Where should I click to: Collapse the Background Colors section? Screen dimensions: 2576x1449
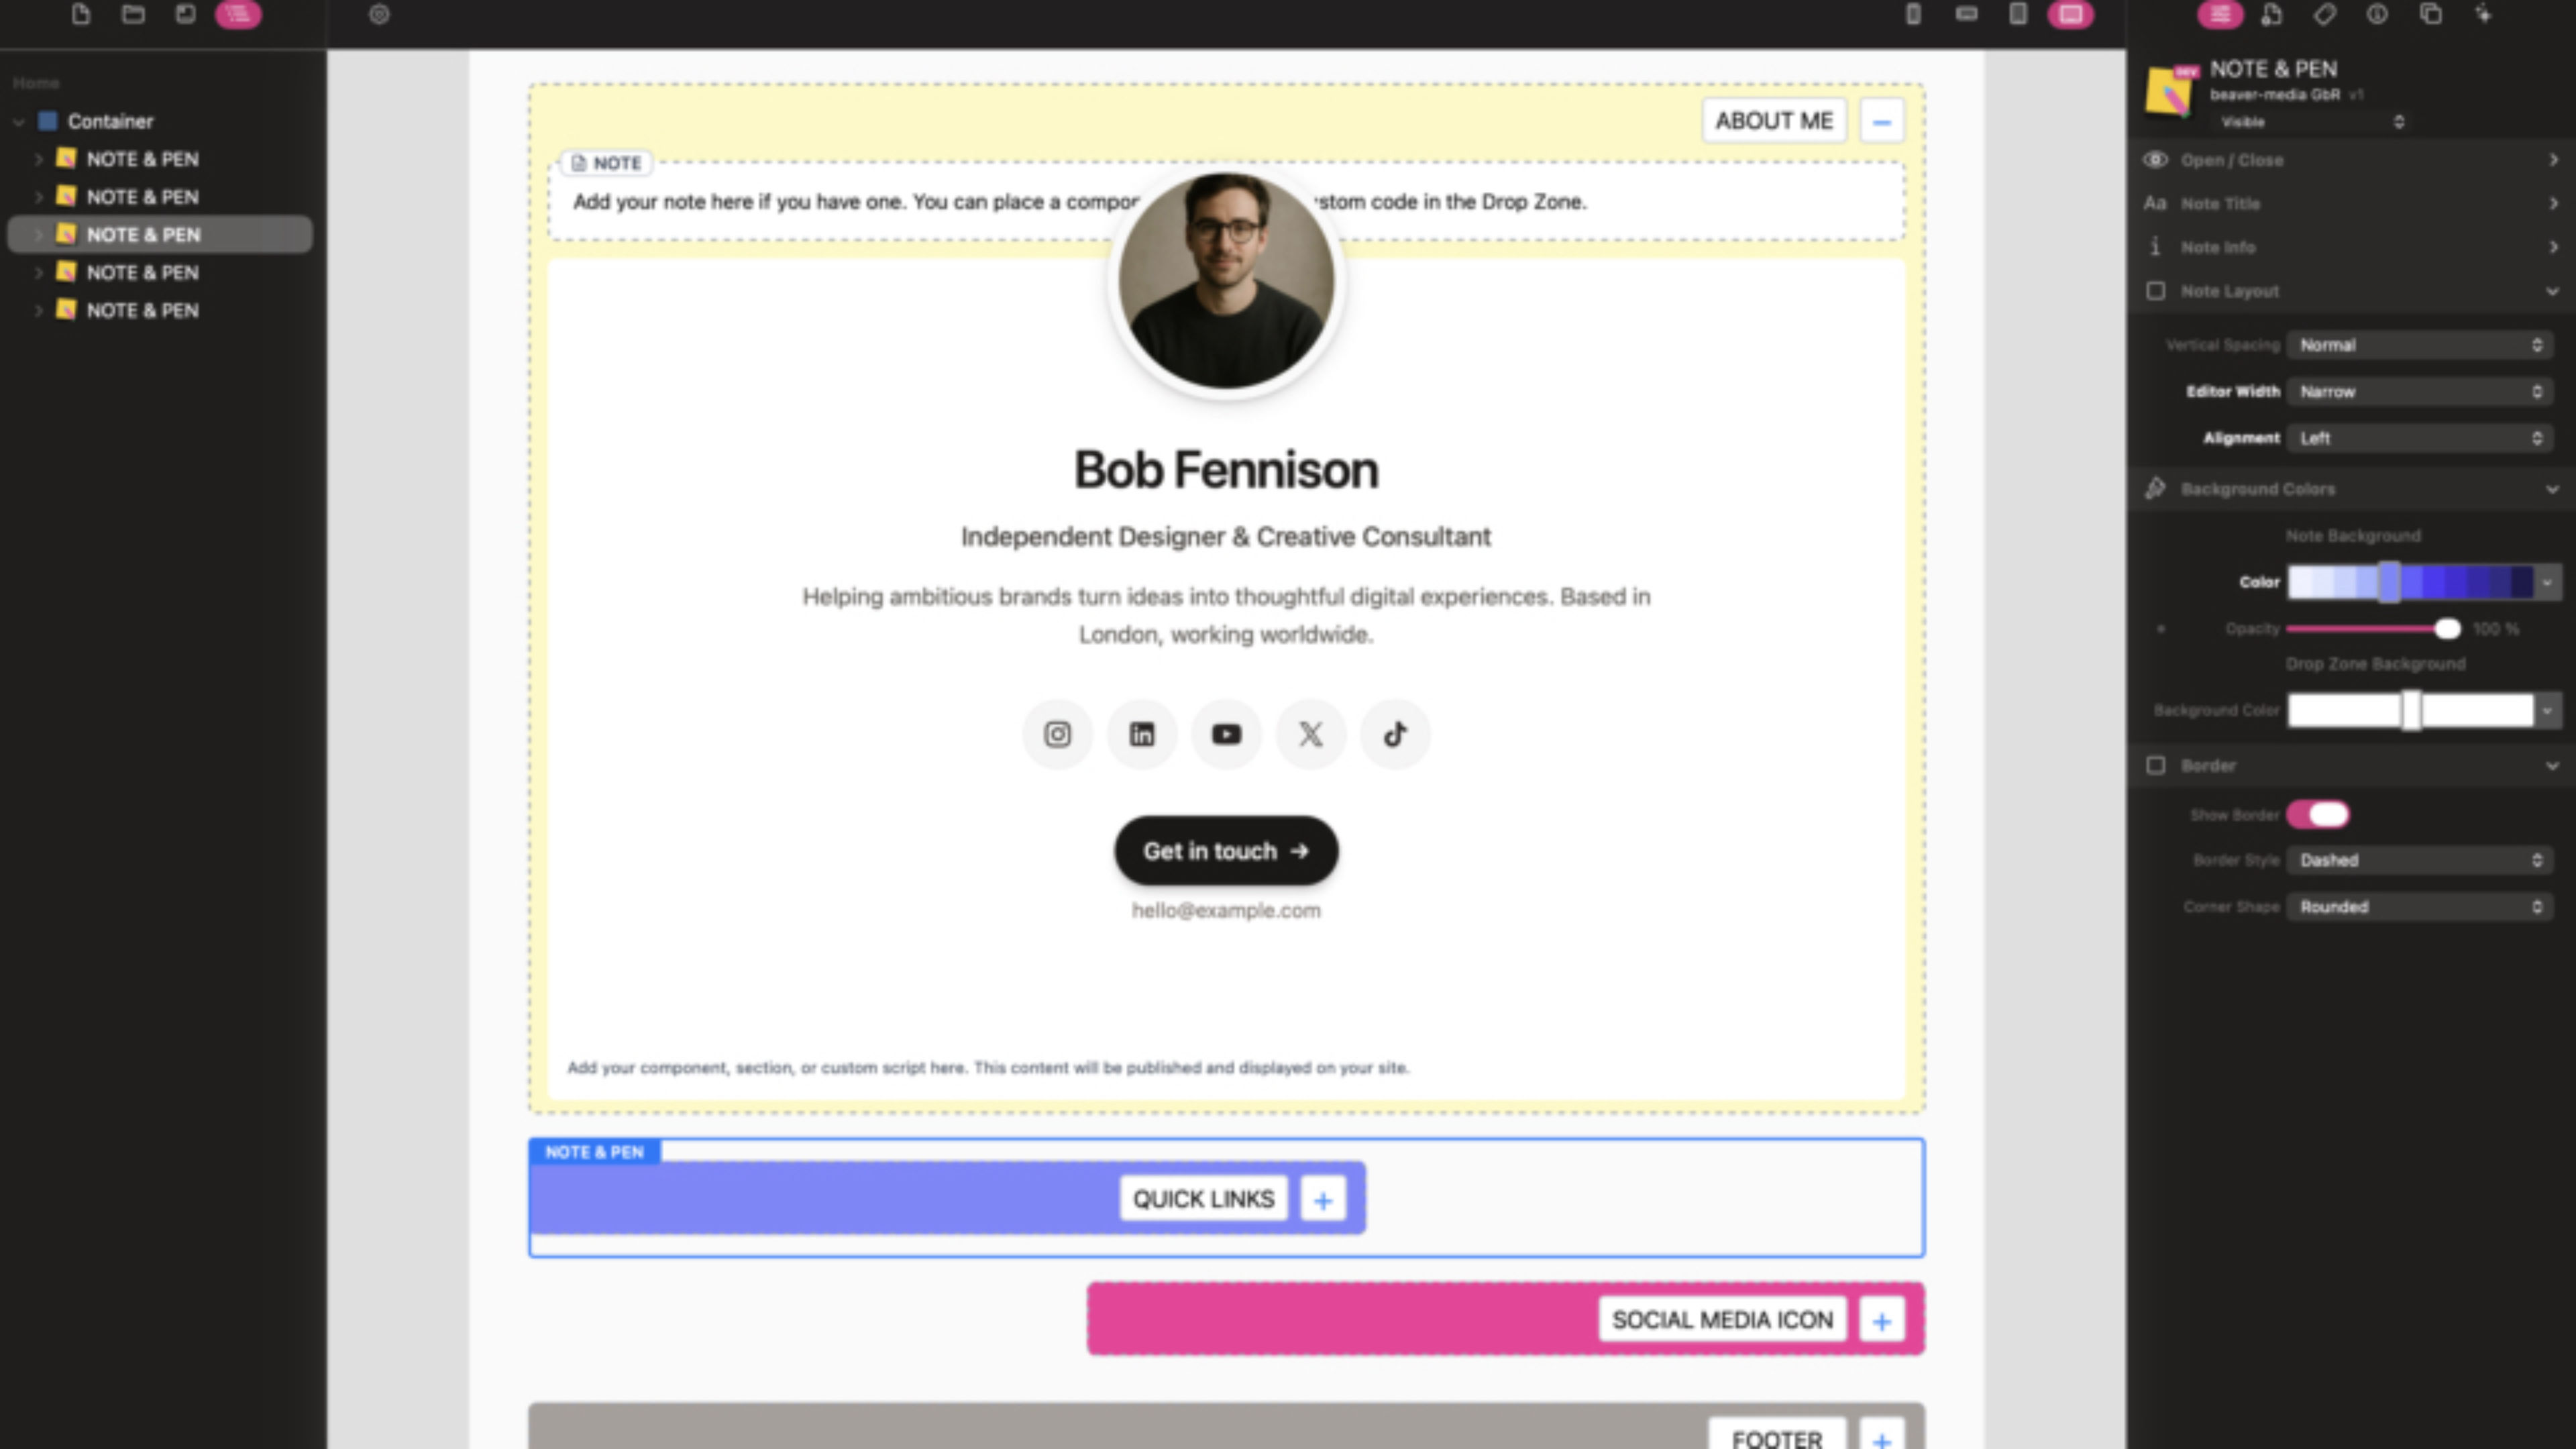pos(2351,489)
